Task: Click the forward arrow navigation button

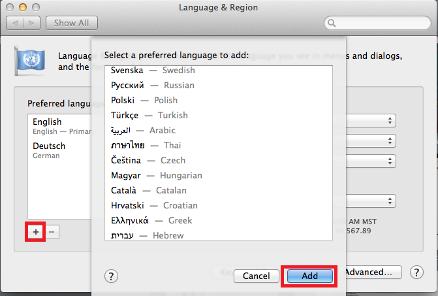Action: click(33, 23)
